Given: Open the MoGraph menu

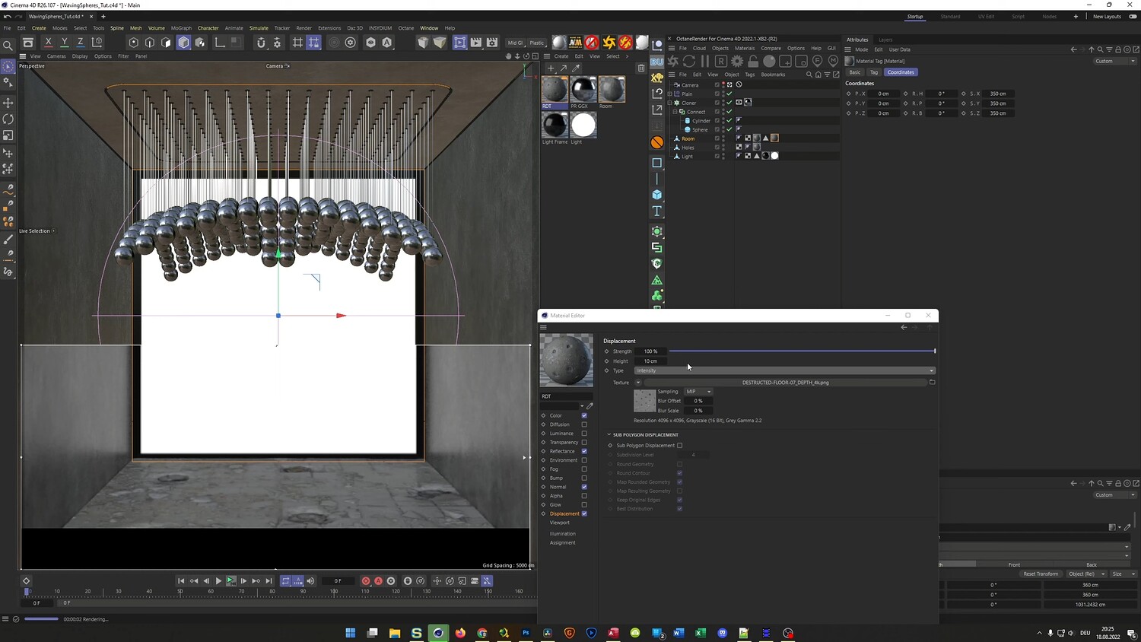Looking at the screenshot, I should tap(181, 28).
